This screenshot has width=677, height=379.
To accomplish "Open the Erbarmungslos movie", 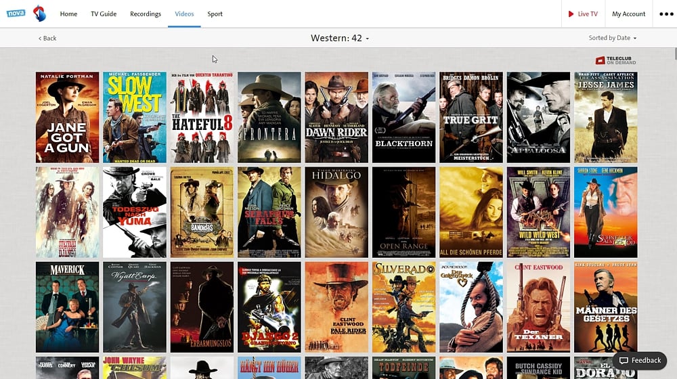I will [202, 307].
